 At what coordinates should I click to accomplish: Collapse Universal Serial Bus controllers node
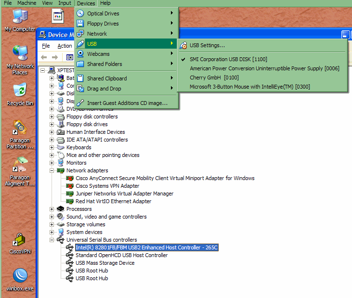click(x=52, y=240)
